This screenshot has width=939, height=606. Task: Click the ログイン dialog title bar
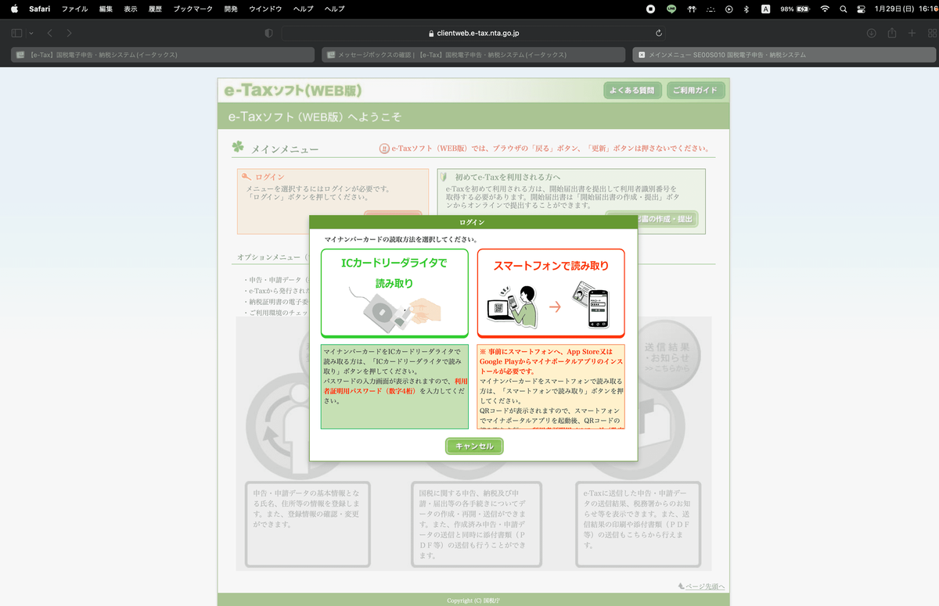(x=473, y=223)
